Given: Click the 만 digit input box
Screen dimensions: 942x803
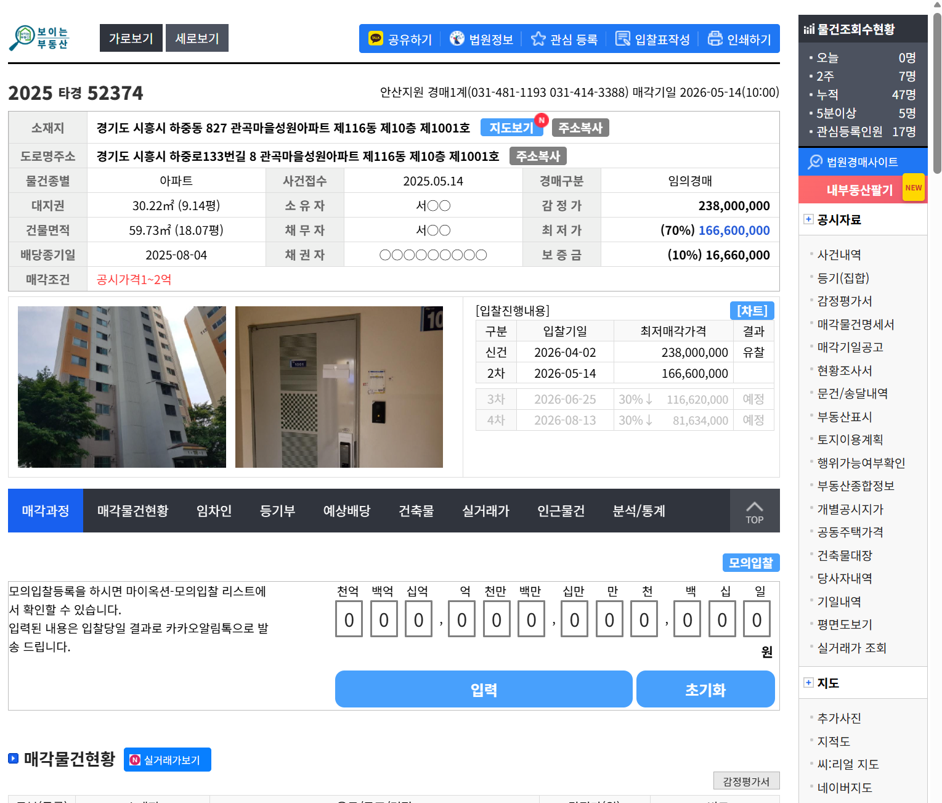Looking at the screenshot, I should click(x=609, y=619).
